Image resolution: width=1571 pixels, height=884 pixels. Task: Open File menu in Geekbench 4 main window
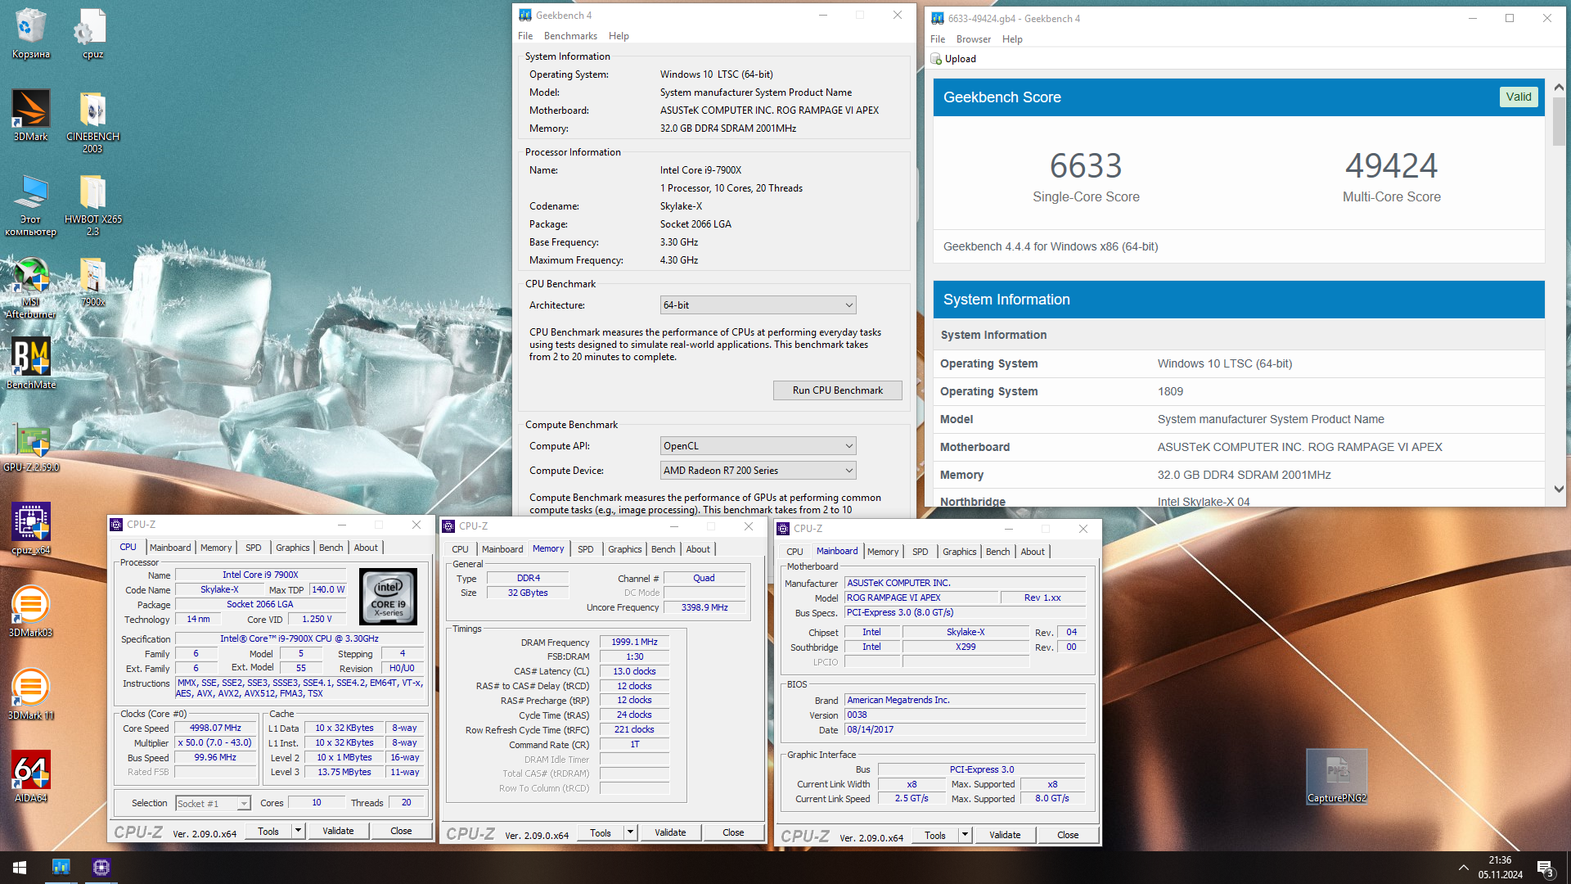click(525, 36)
